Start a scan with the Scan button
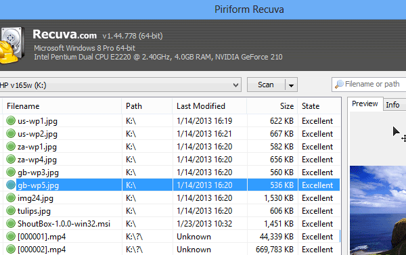Screen dimensions: 406x255 coord(266,85)
